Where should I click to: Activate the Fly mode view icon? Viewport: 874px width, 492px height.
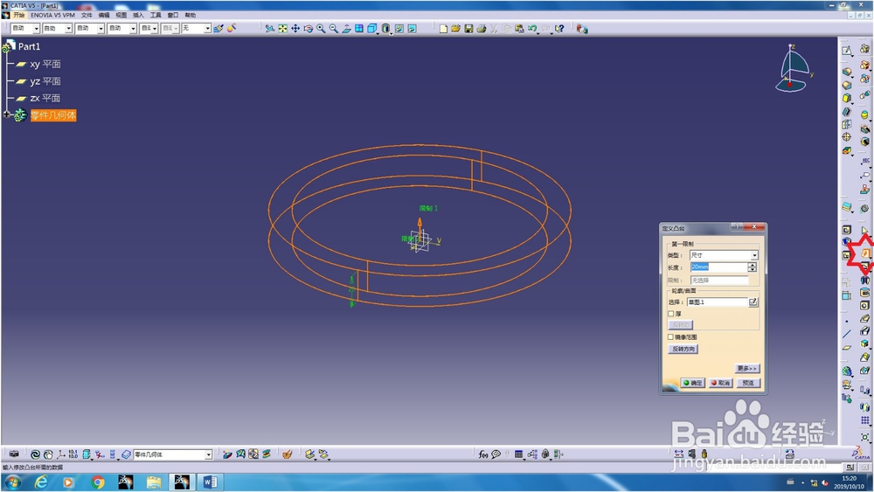tap(270, 29)
